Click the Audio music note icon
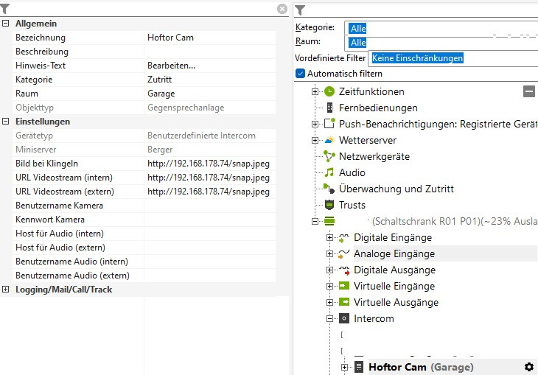The height and width of the screenshot is (375, 538). (x=329, y=172)
